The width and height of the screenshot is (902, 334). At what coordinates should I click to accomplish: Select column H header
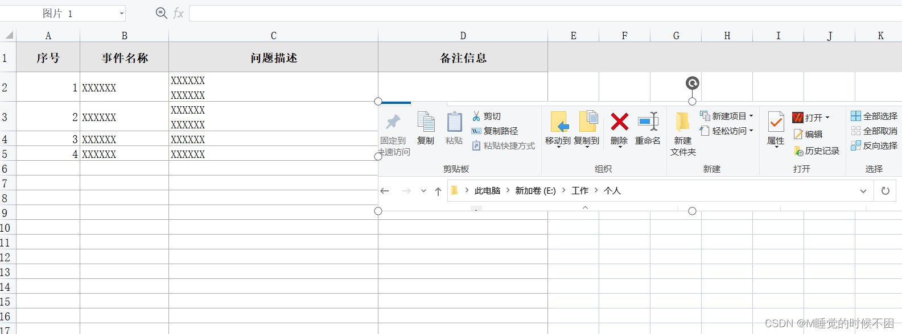(727, 35)
